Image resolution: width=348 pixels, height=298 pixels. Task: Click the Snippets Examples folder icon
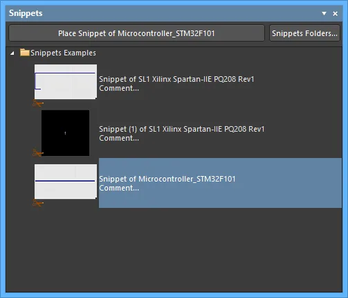click(24, 53)
